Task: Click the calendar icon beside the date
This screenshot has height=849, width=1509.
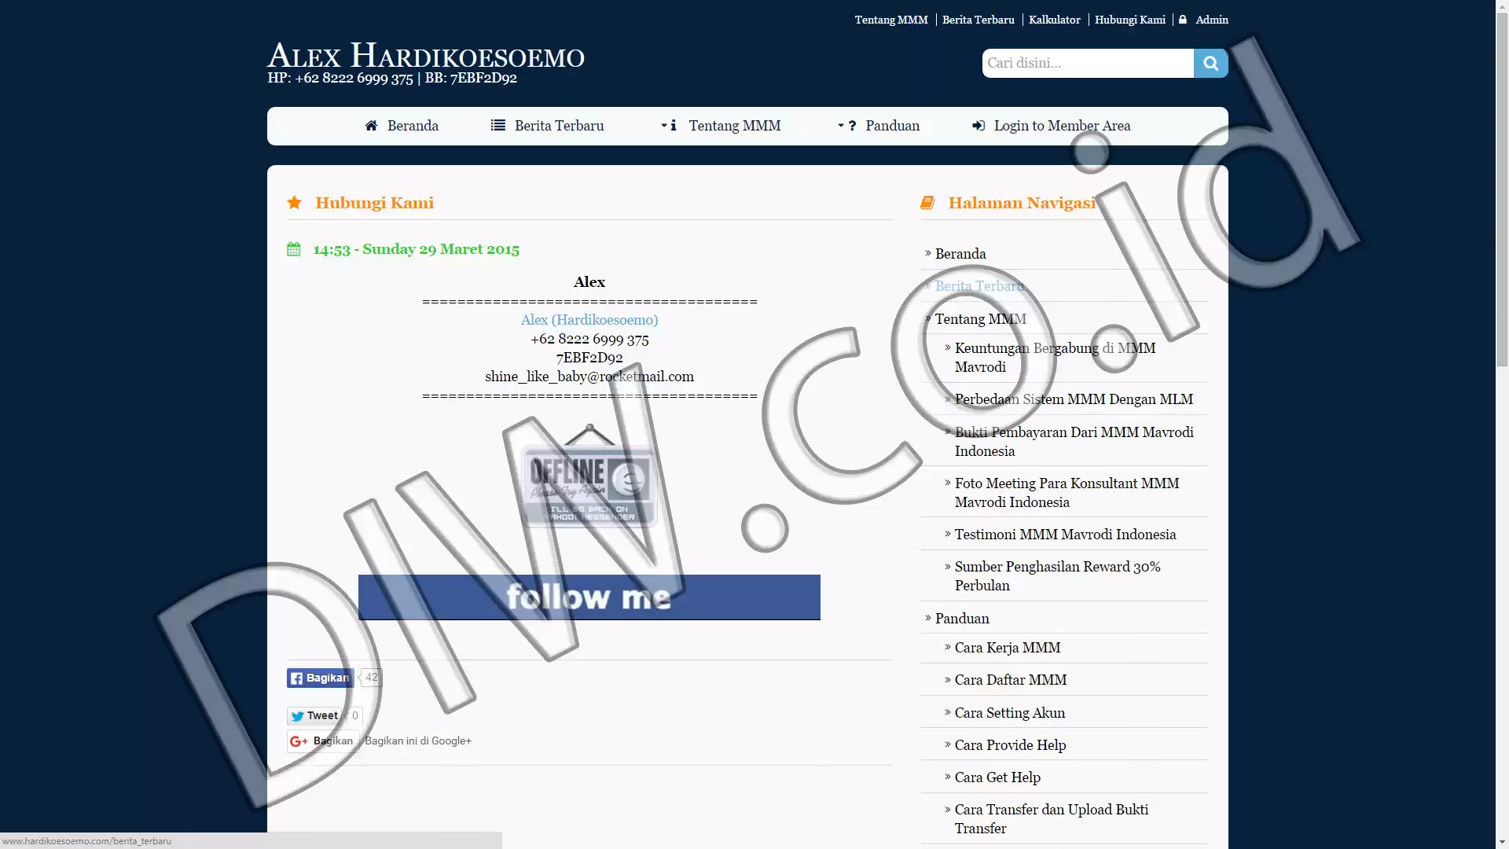Action: [294, 249]
